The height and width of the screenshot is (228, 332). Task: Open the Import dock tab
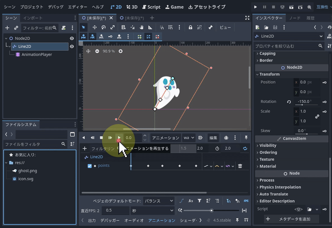[x=33, y=18]
